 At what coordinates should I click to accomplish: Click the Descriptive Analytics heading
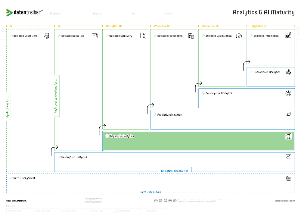[74, 157]
